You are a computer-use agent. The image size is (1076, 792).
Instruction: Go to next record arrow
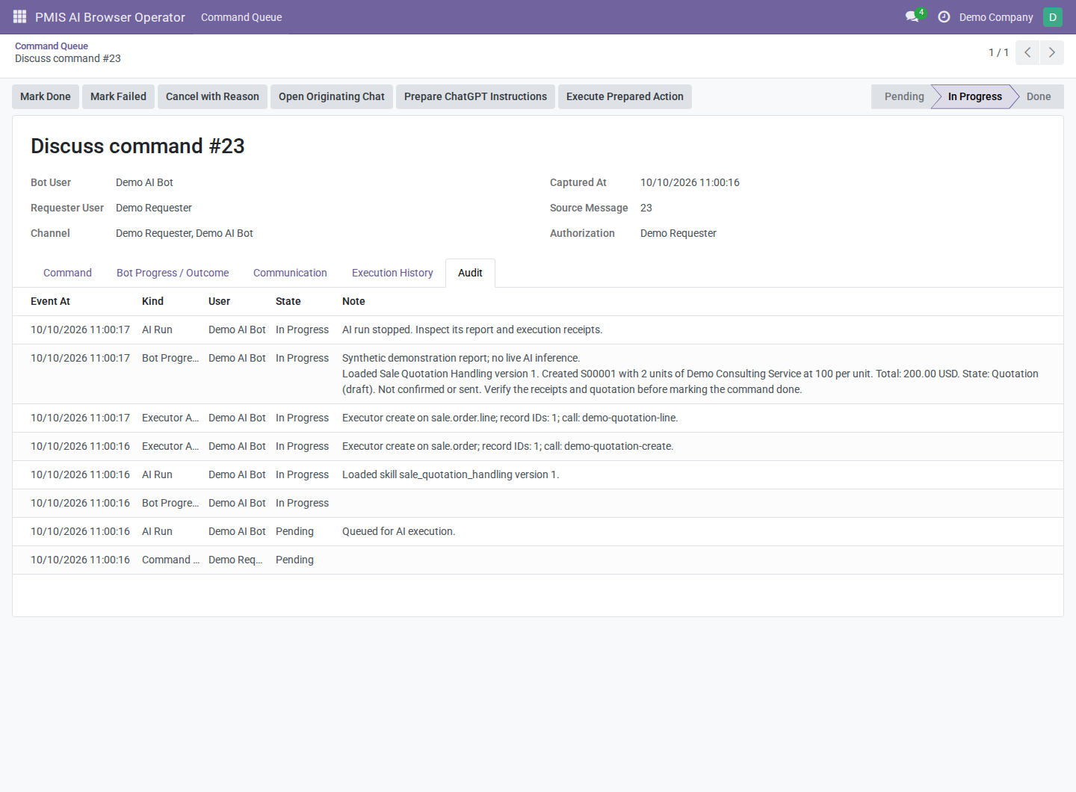(x=1052, y=52)
